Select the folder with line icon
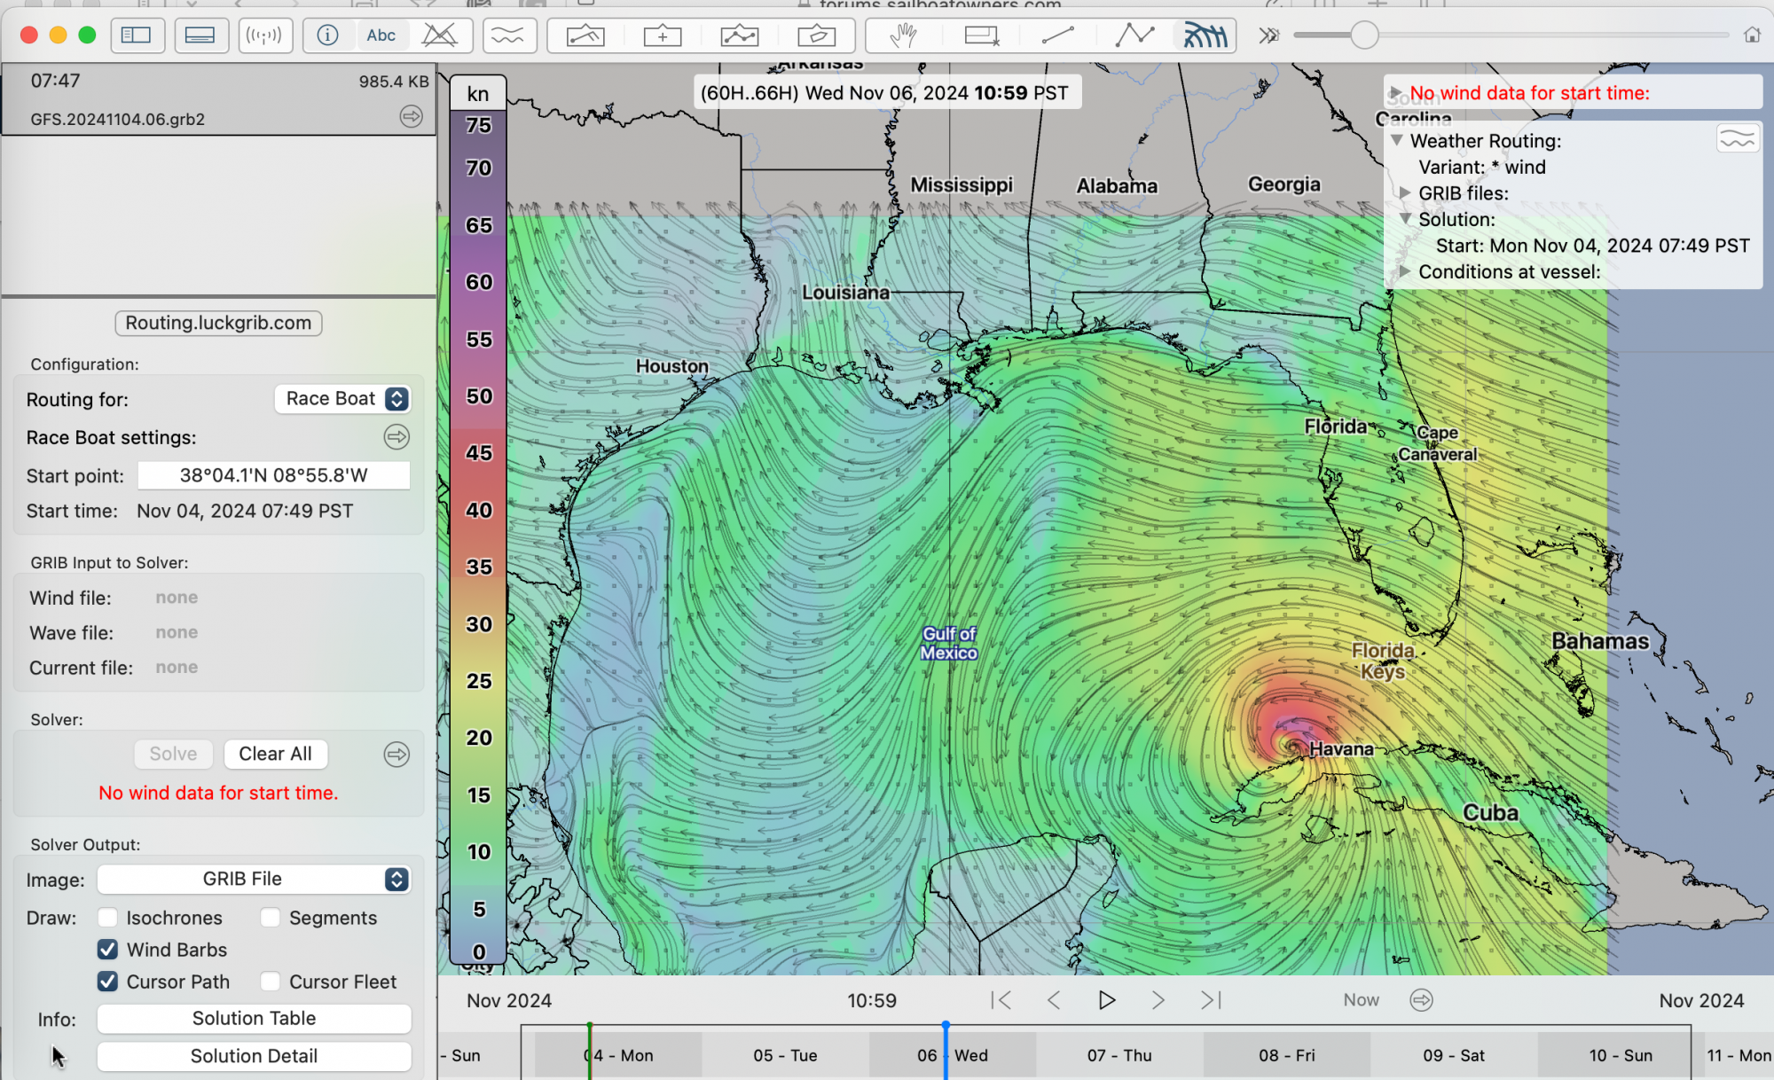The image size is (1774, 1080). 585,35
